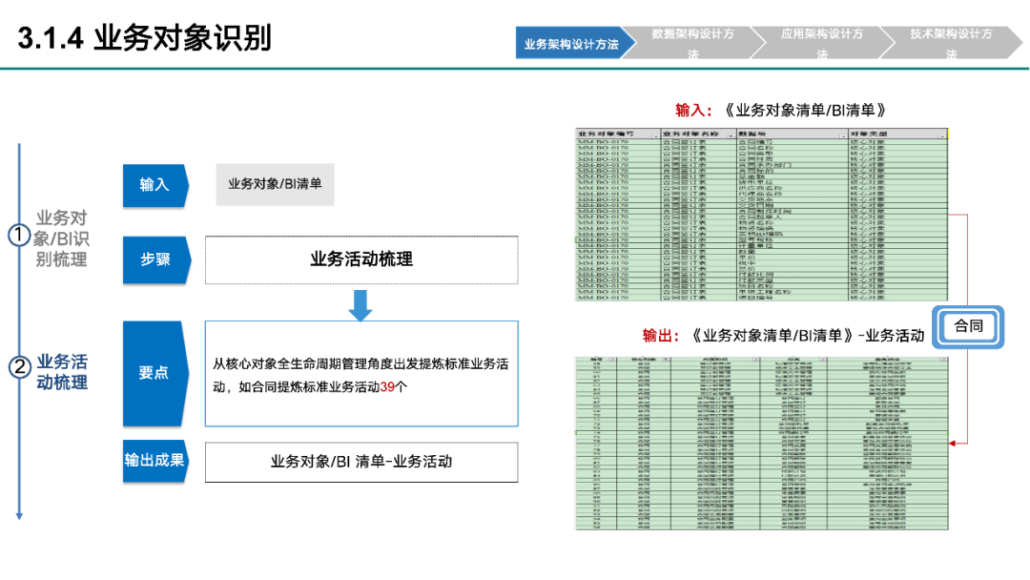Select the 业务架构设计方法 chevron tab

click(x=573, y=43)
